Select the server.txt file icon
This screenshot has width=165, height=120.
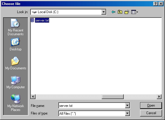pos(33,20)
